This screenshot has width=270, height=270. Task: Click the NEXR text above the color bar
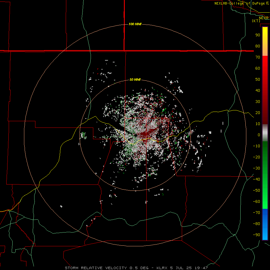coord(264,18)
